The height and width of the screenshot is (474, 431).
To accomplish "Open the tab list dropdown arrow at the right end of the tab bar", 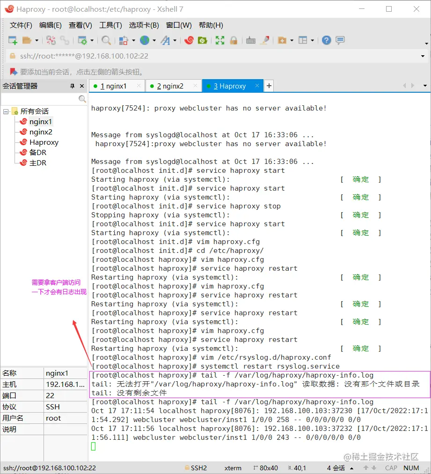I will (425, 86).
